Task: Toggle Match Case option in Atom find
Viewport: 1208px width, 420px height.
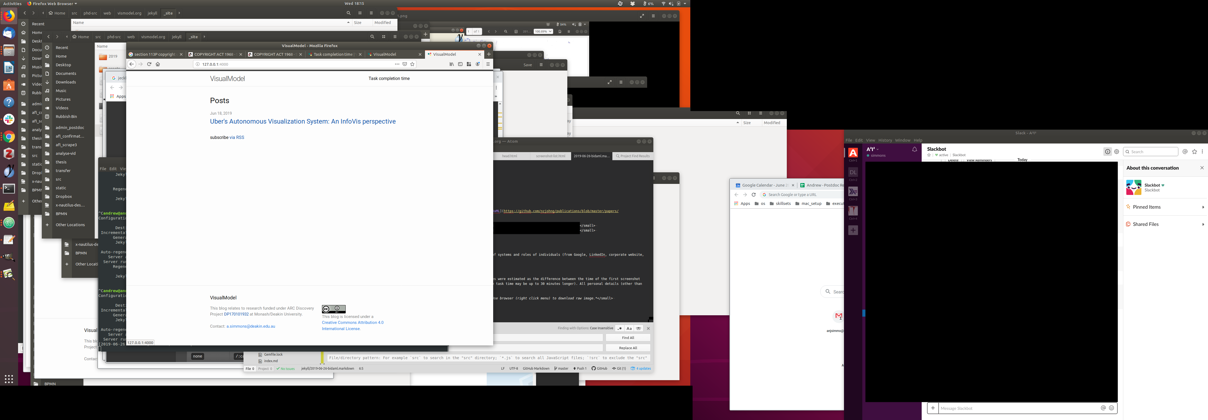Action: click(629, 328)
